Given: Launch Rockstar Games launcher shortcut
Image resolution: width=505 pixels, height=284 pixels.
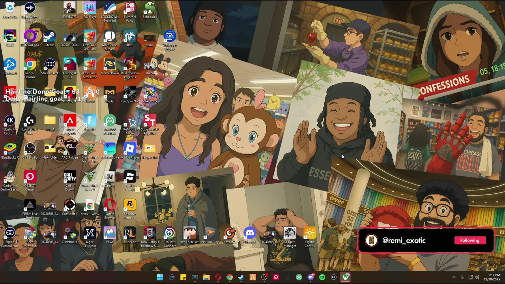Looking at the screenshot, I should click(x=130, y=209).
